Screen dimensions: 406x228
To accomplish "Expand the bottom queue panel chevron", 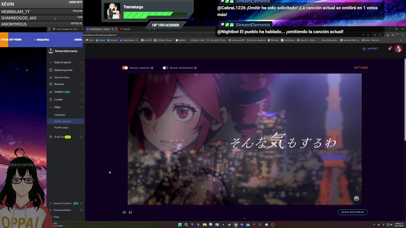I will click(245, 218).
